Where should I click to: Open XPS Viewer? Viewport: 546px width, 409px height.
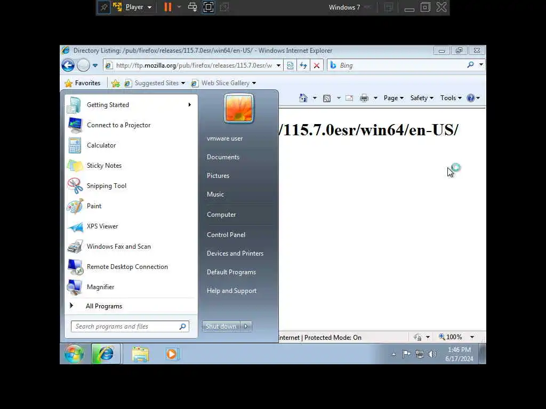(131, 226)
